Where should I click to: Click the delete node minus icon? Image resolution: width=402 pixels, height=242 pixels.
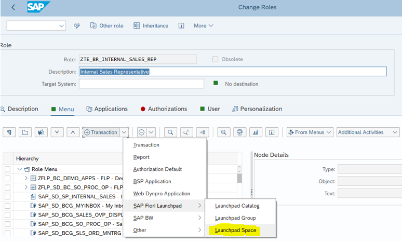(141, 132)
